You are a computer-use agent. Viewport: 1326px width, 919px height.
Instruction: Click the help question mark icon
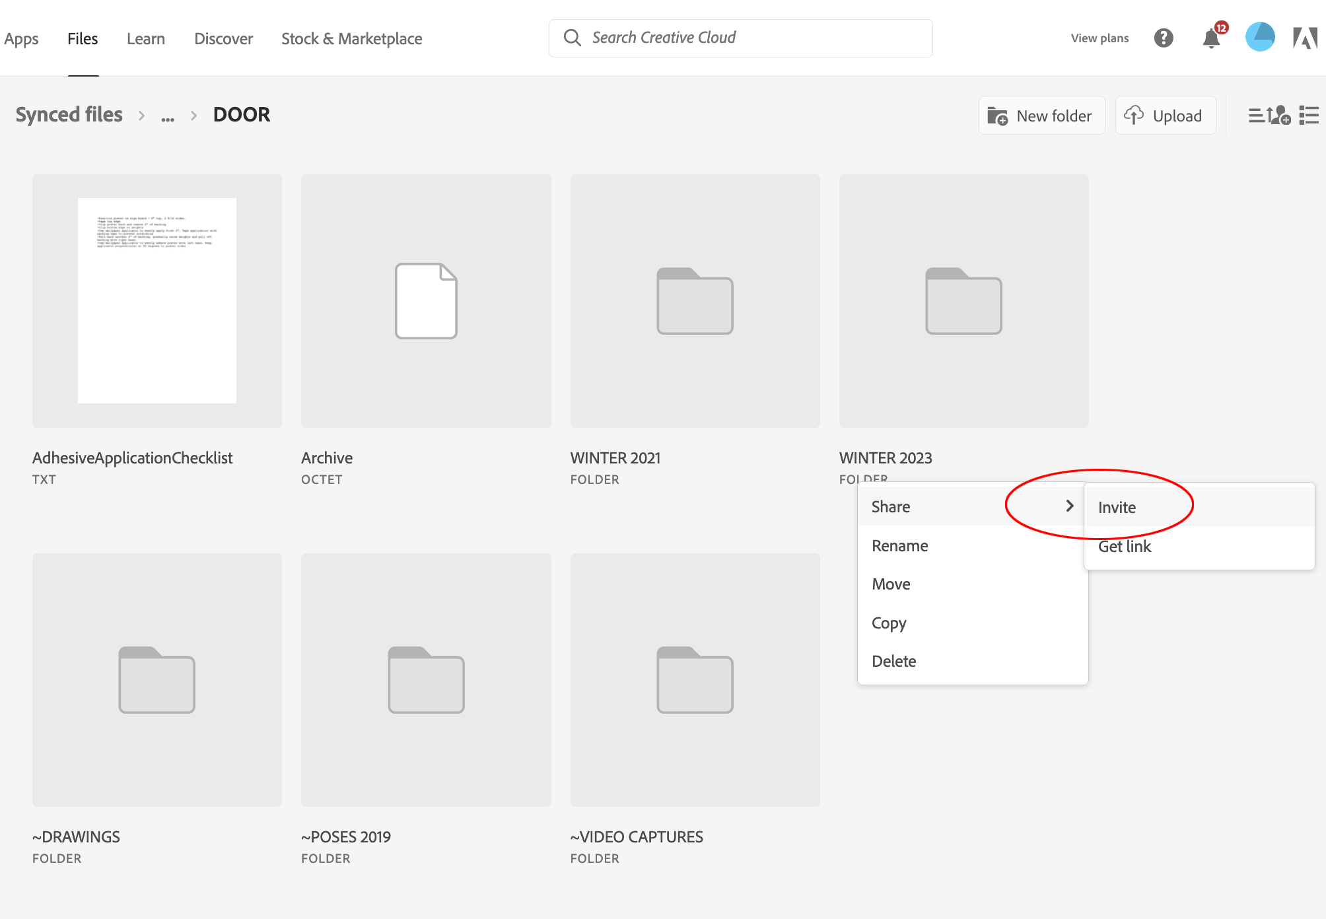1164,38
